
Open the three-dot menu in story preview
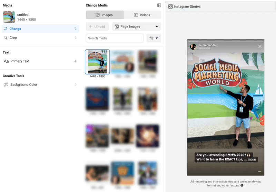pos(259,171)
